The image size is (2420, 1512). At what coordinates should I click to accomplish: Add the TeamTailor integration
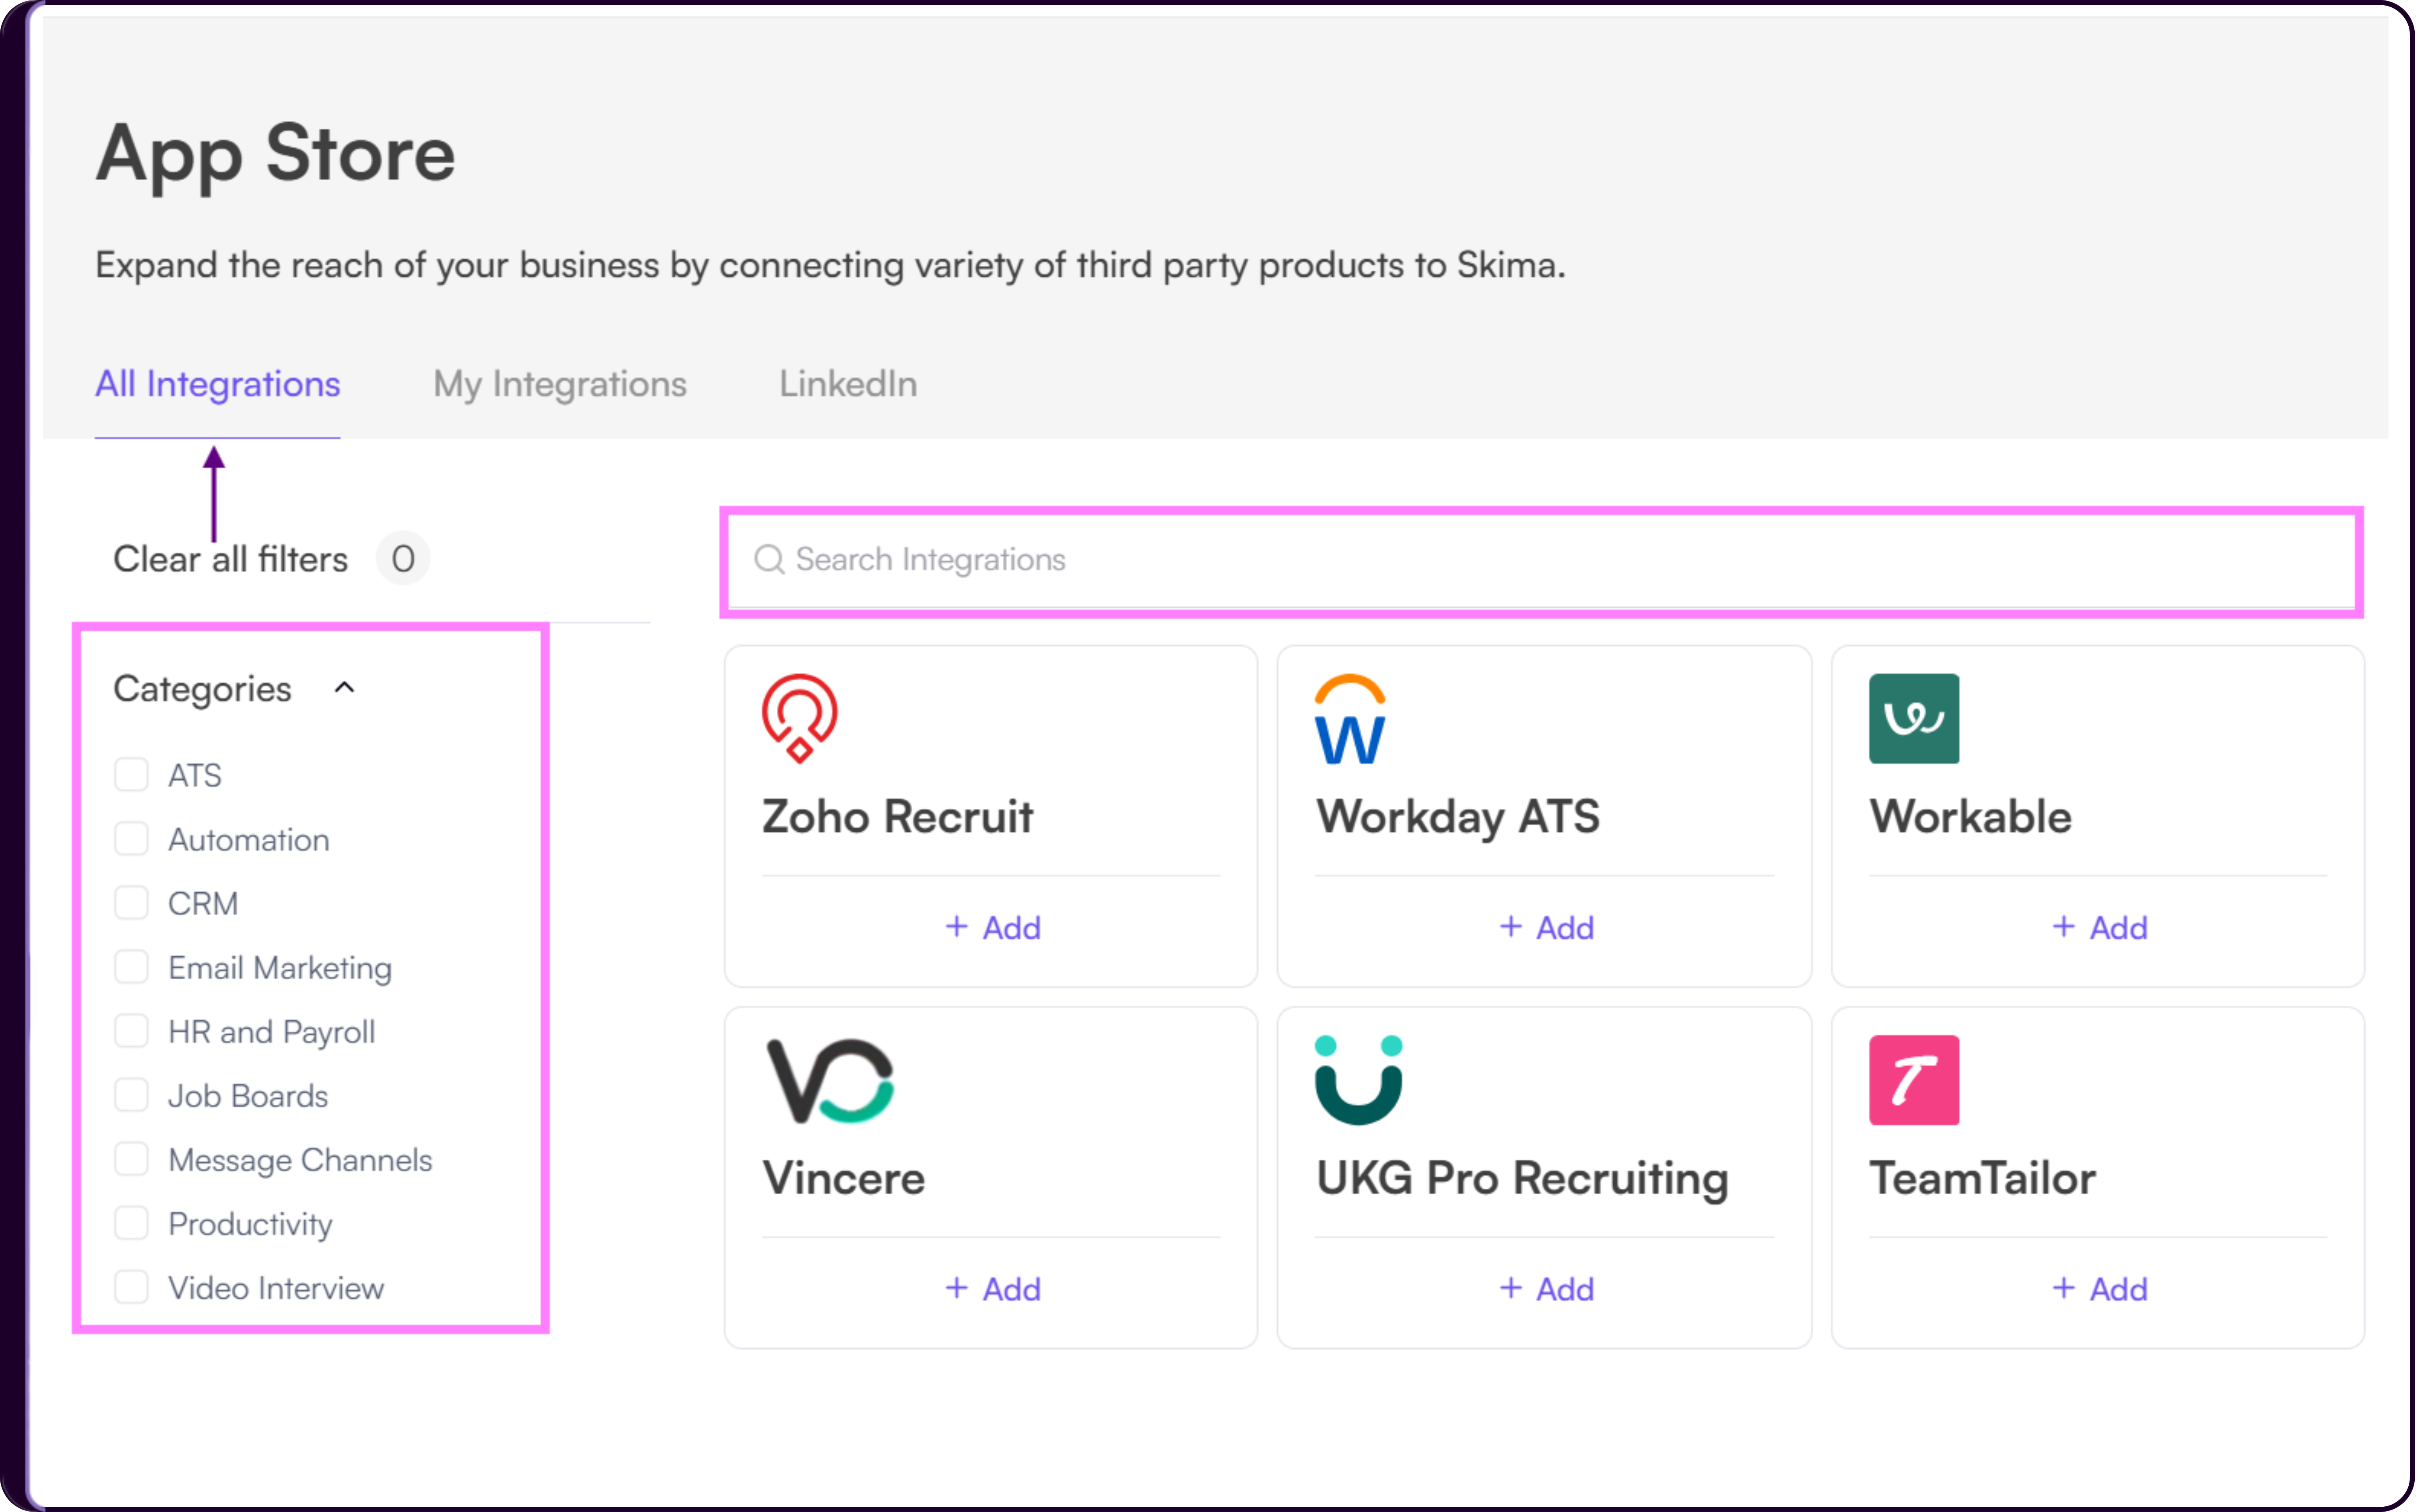pos(2100,1289)
